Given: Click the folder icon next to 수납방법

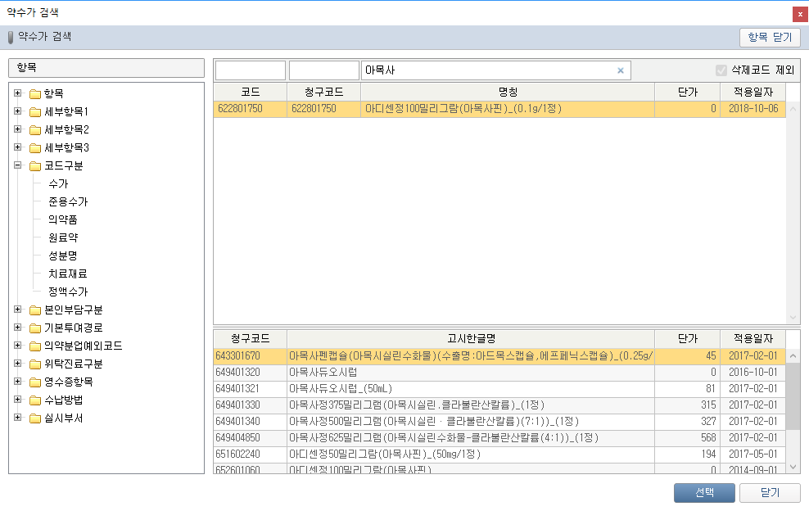Looking at the screenshot, I should pos(35,400).
